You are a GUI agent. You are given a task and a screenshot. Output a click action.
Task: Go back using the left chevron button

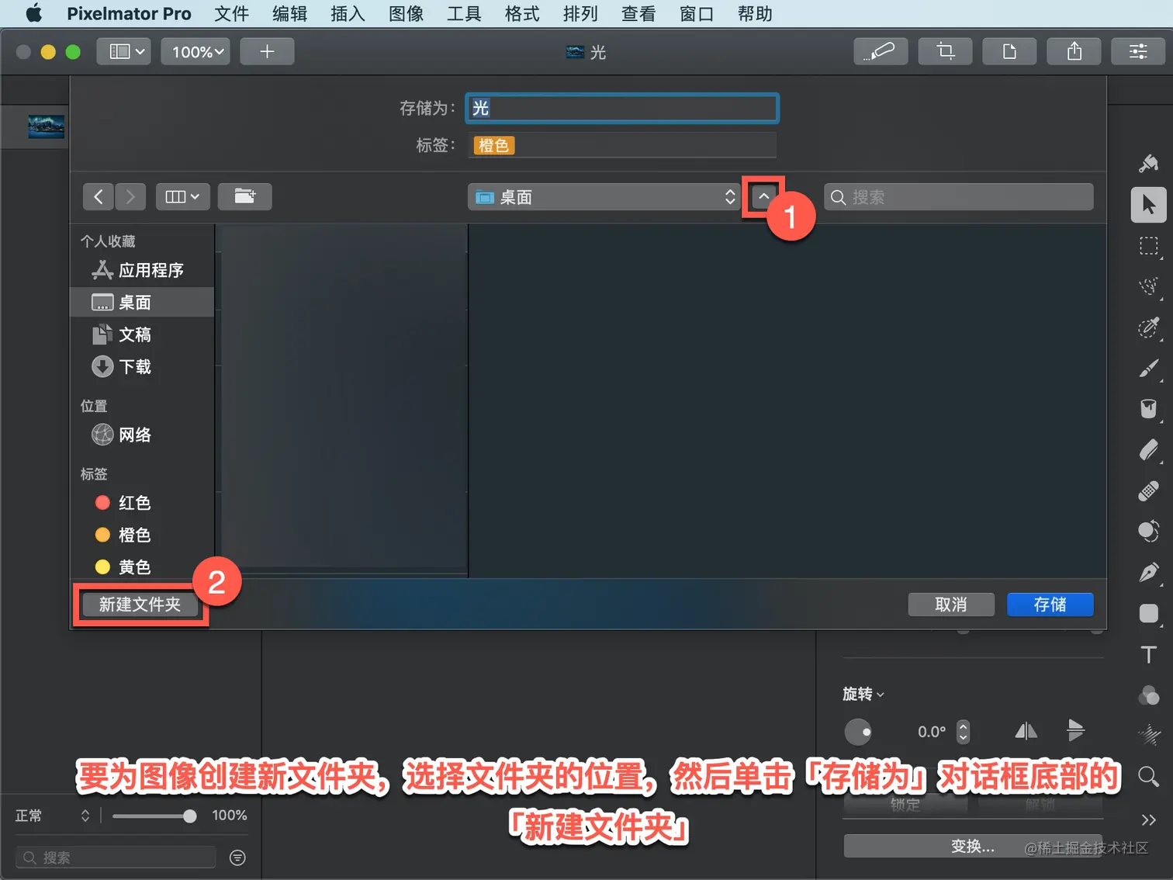pos(99,196)
